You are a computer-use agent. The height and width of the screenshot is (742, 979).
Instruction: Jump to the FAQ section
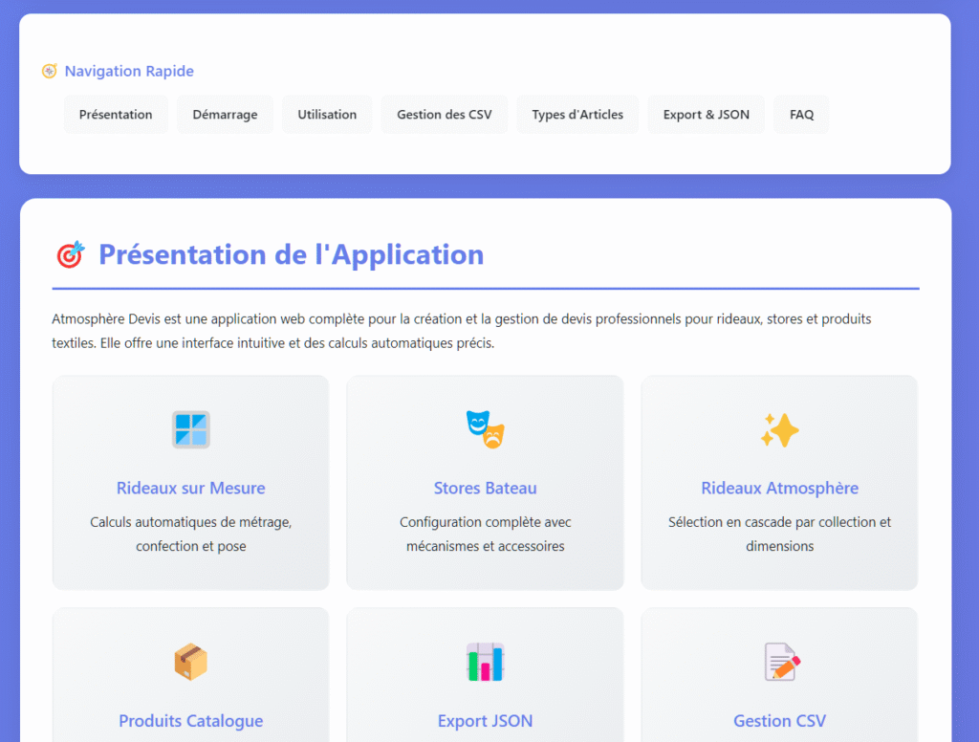pyautogui.click(x=801, y=115)
